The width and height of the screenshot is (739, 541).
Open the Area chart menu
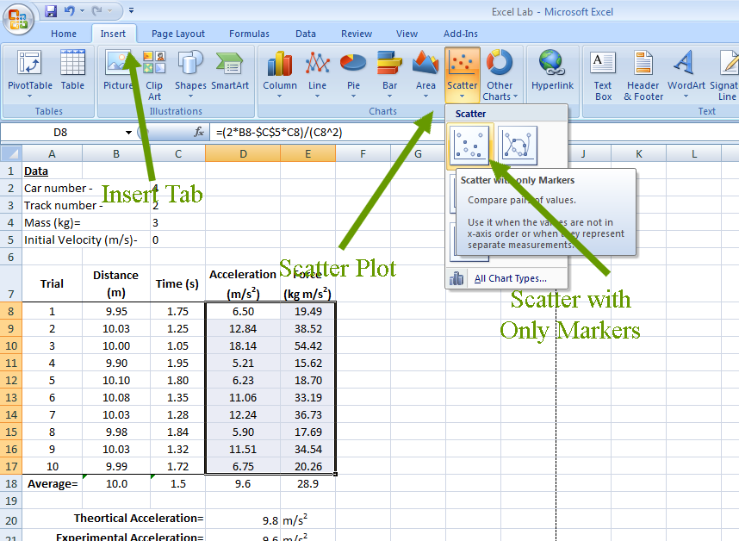pyautogui.click(x=425, y=73)
